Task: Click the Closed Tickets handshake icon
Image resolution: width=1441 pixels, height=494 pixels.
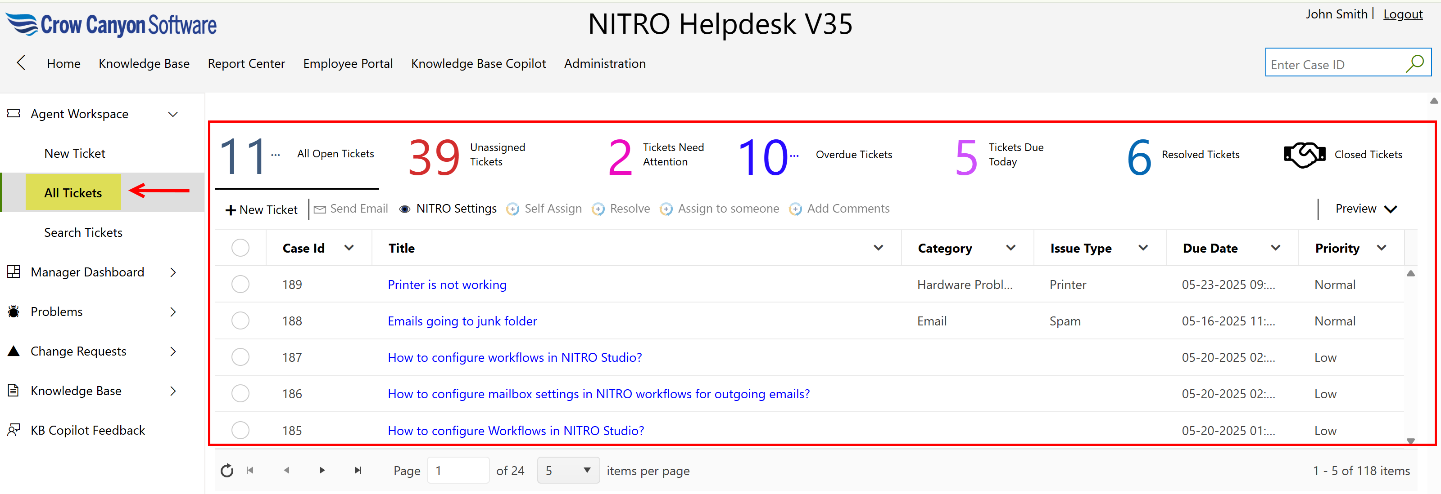Action: pyautogui.click(x=1304, y=155)
